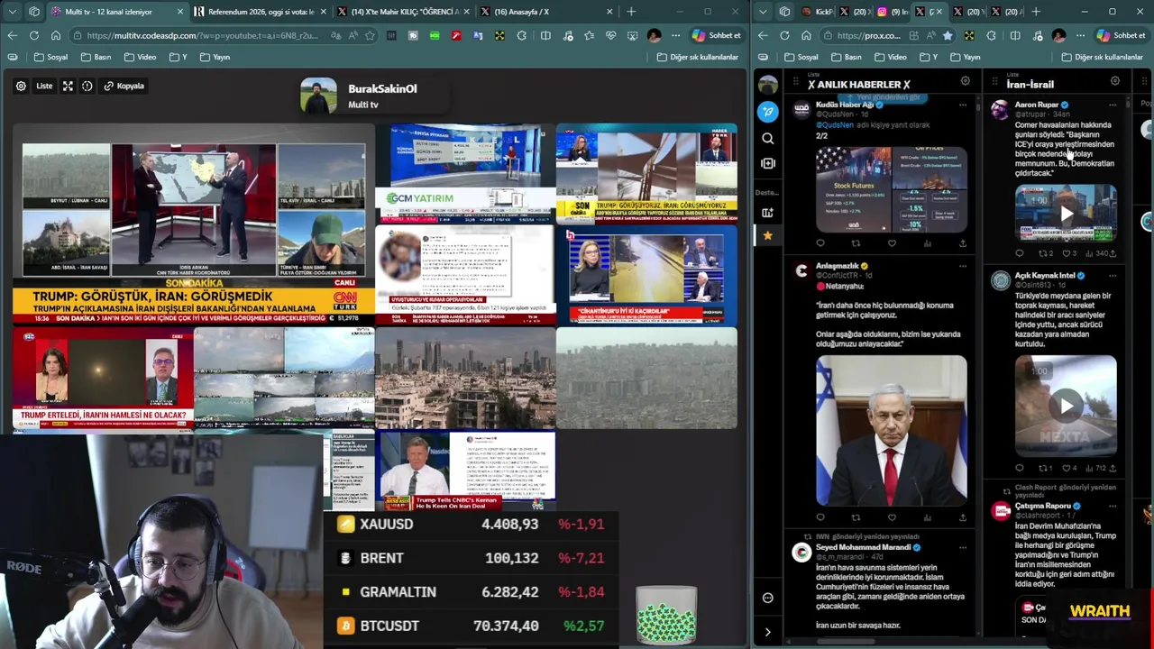Toggle the favorite star in pro.x.com address bar
The width and height of the screenshot is (1154, 649).
coord(948,35)
